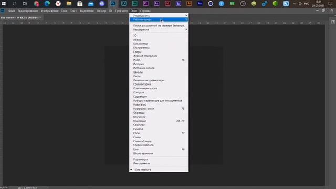
Task: Expand the Расширения submenu
Action: 159,30
